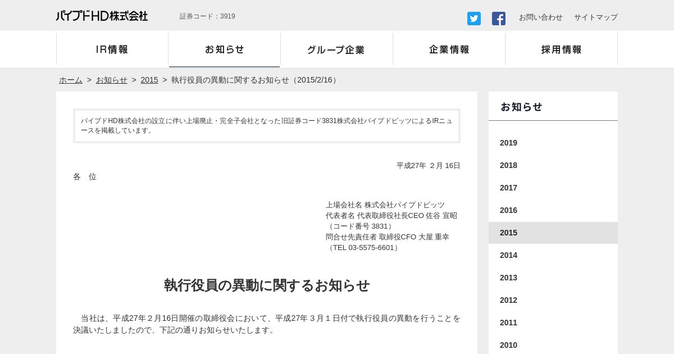Open 2014 in sidebar year list
This screenshot has width=674, height=354.
pos(553,255)
